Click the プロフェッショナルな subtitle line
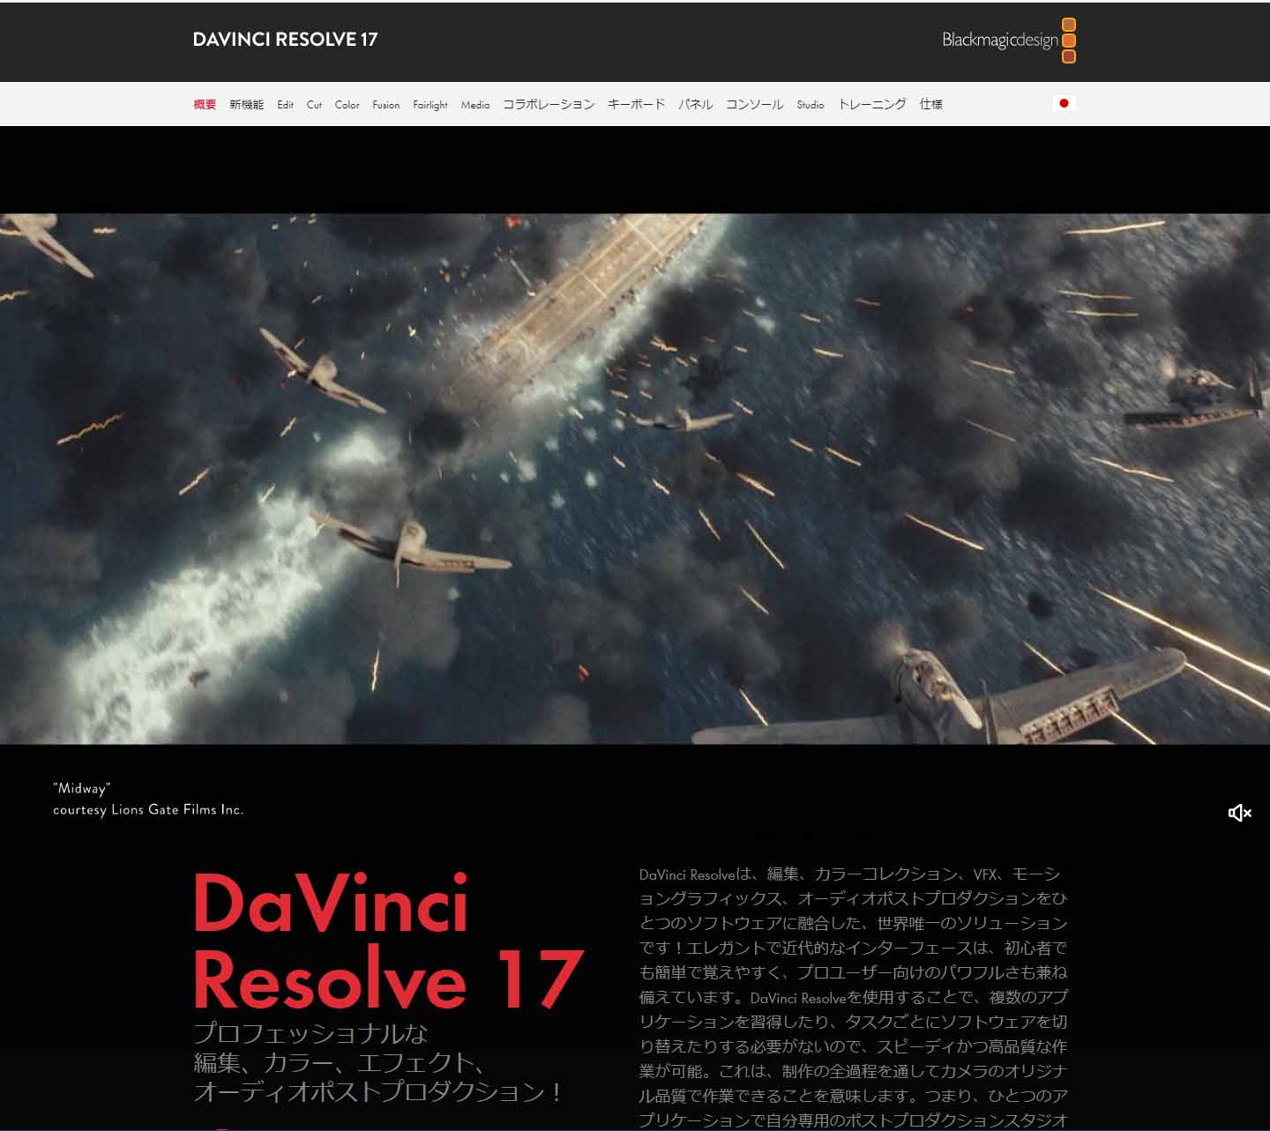Viewport: 1270px width, 1131px height. [x=310, y=1032]
